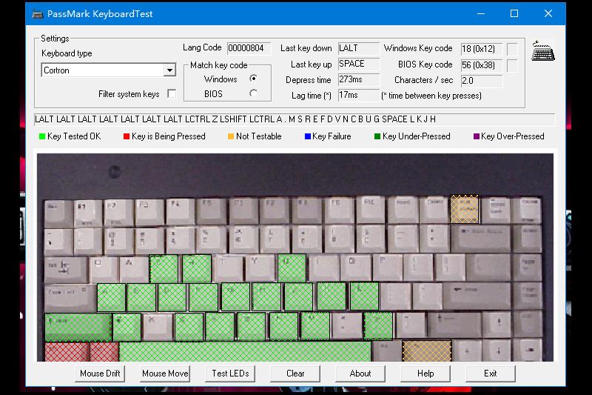Viewport: 592px width, 395px height.
Task: Click the Caps Lock key on keyboard image
Action: (70, 298)
